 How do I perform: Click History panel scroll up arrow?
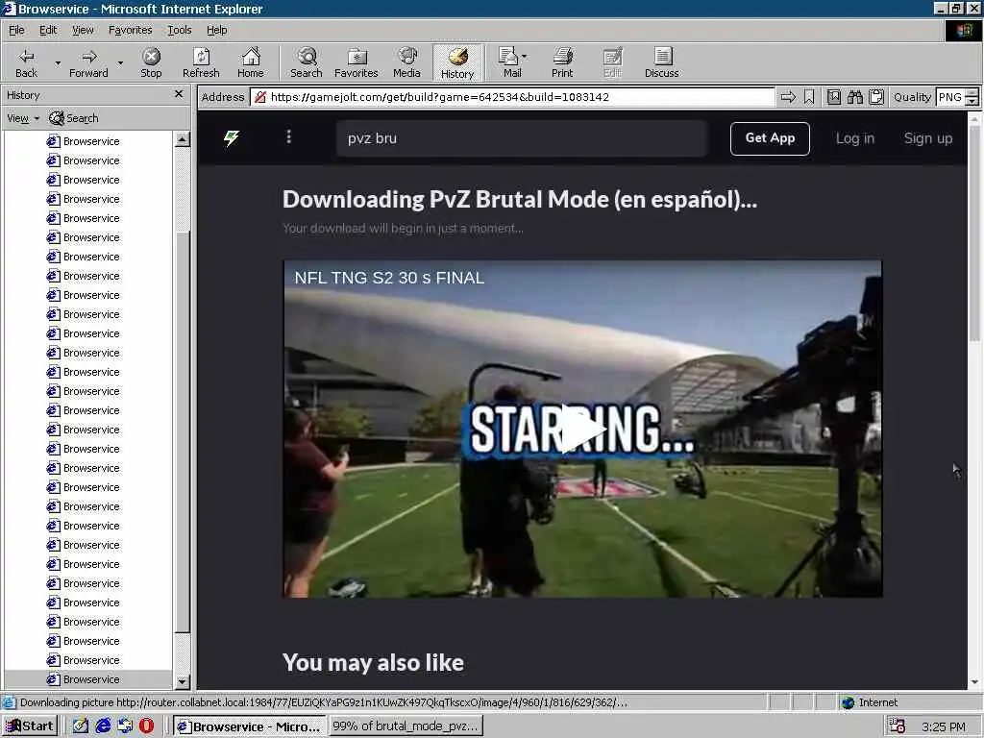(182, 139)
